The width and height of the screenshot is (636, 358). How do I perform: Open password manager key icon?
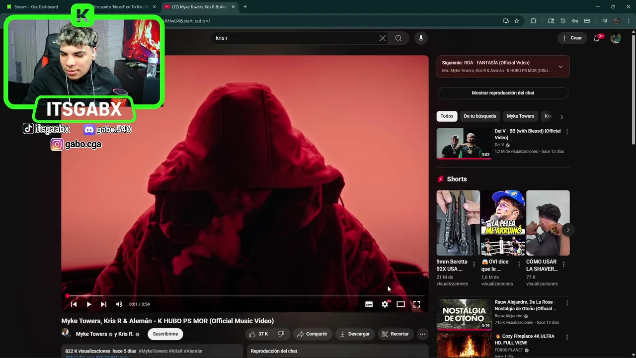click(x=575, y=21)
